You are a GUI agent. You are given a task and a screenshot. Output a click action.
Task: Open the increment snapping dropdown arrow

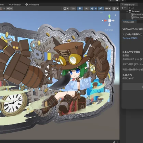(11, 9)
